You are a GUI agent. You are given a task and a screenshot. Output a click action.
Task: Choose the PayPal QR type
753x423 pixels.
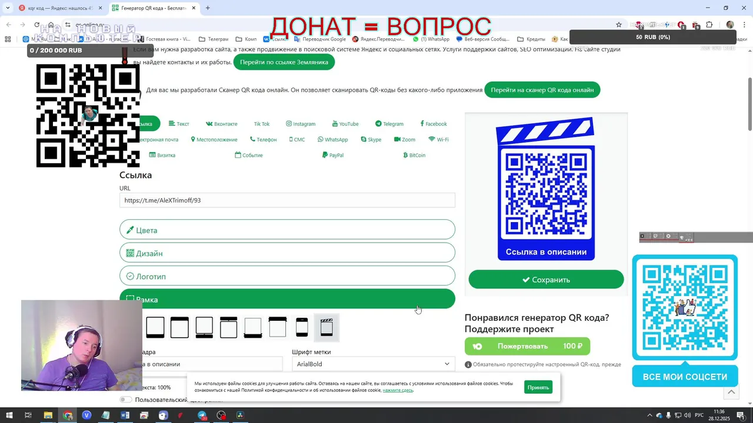click(x=333, y=155)
